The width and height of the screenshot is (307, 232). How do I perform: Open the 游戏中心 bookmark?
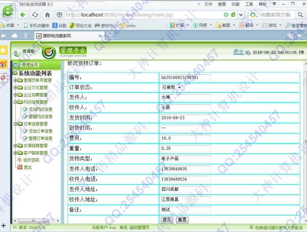coord(105,25)
